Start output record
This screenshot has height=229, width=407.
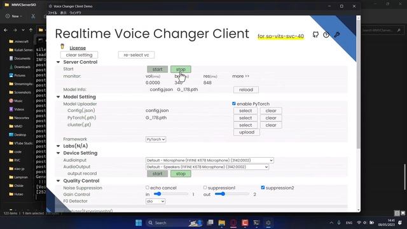pyautogui.click(x=157, y=174)
